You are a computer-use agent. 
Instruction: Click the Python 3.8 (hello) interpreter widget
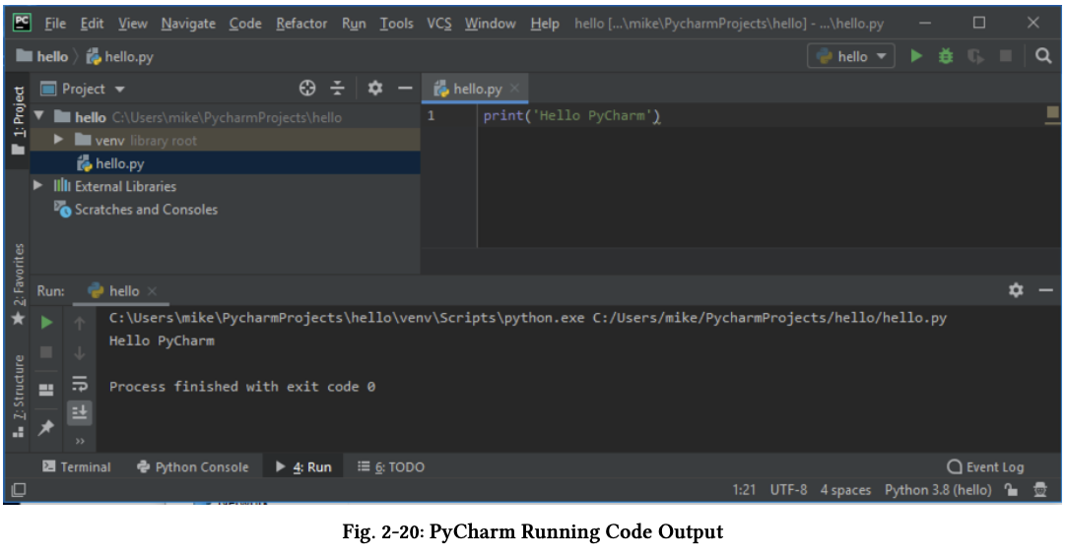[938, 490]
